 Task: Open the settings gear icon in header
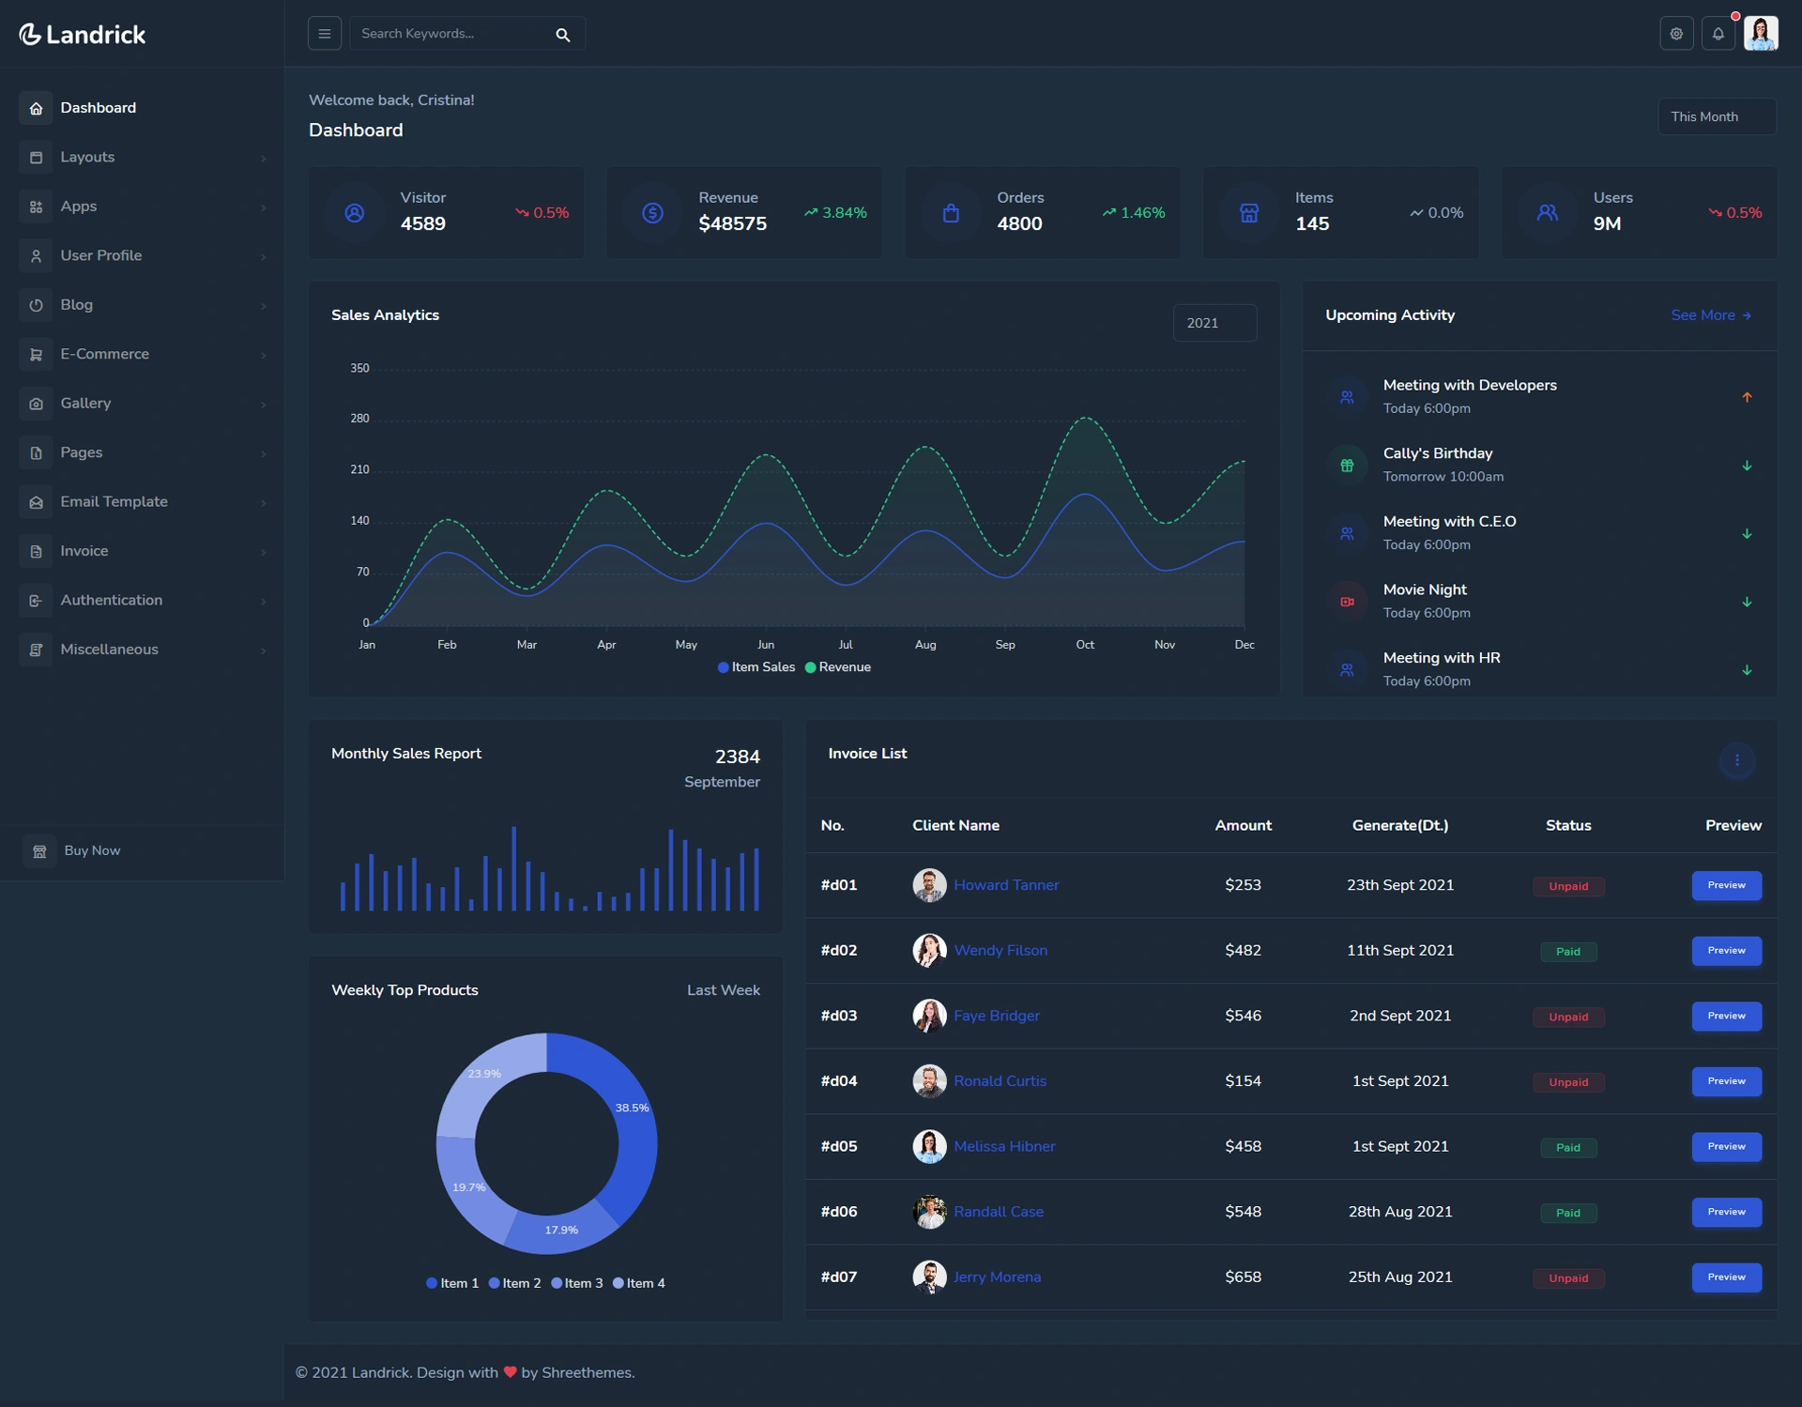pos(1676,34)
